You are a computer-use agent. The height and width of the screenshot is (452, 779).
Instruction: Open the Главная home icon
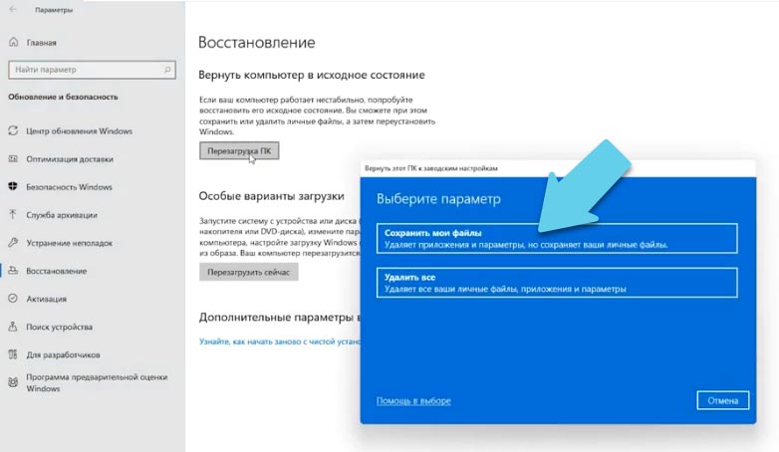13,42
